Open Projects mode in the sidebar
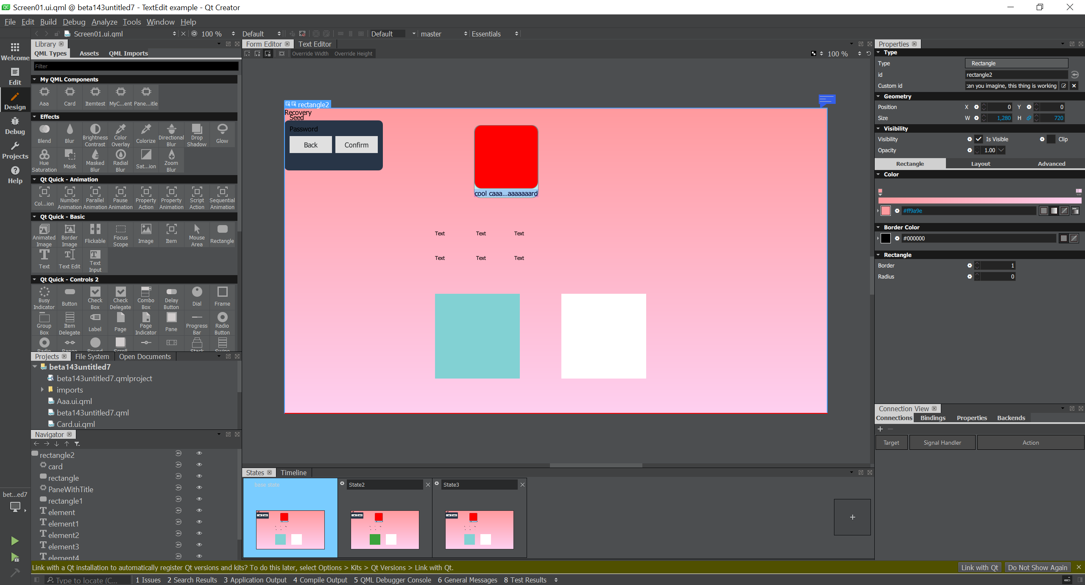1085x585 pixels. tap(15, 150)
